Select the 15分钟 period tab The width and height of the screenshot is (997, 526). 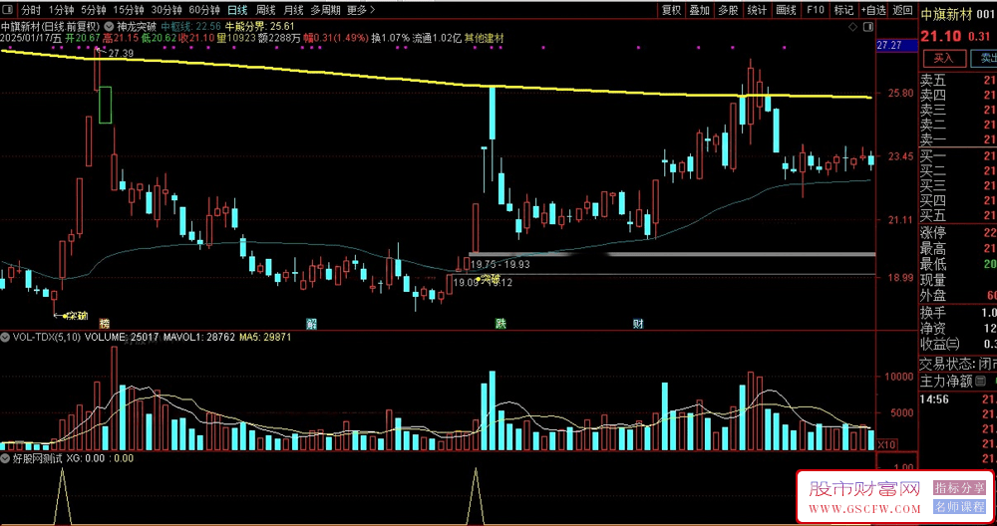129,10
